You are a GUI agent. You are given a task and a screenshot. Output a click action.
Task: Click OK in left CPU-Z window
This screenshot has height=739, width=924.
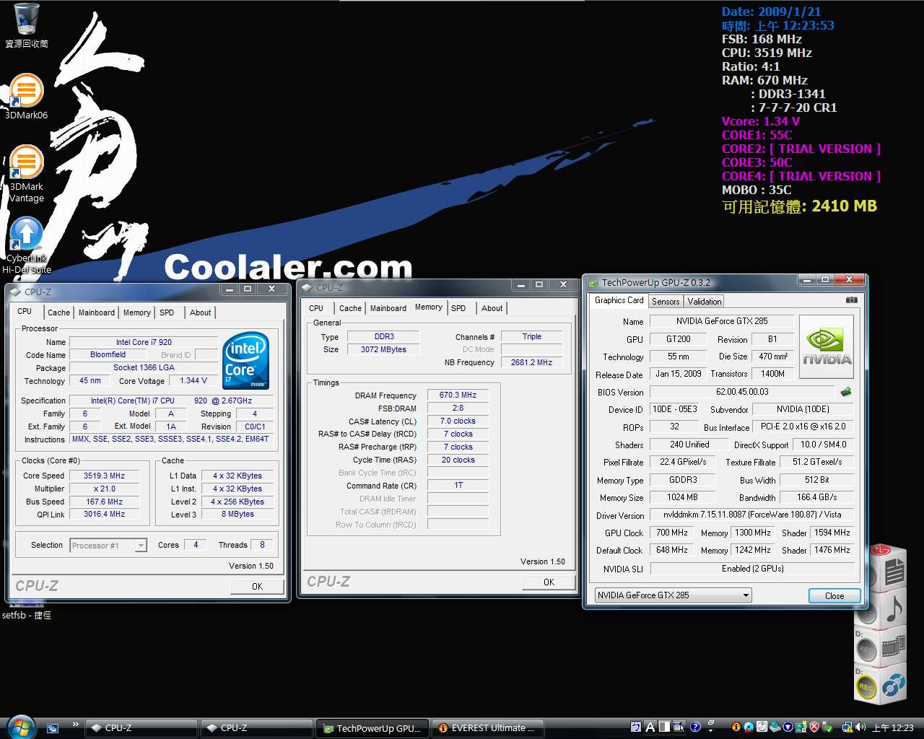[257, 587]
